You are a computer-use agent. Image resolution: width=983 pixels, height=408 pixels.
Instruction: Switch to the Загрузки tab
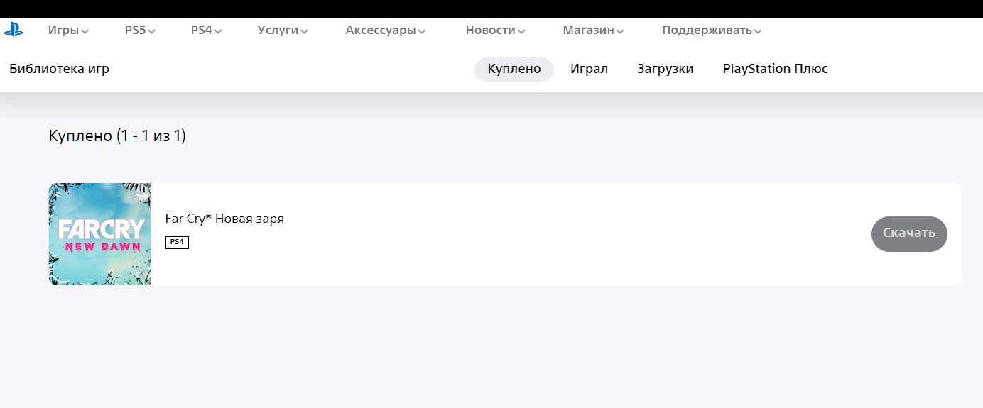pos(665,70)
